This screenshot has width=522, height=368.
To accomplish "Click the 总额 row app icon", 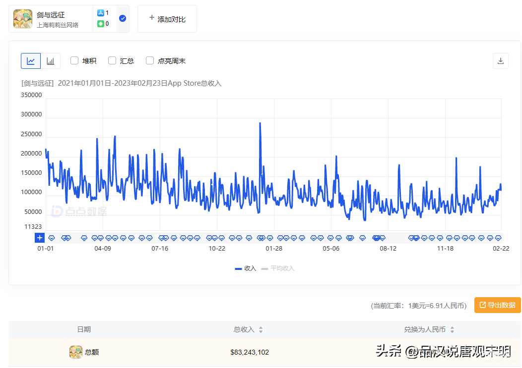I will click(76, 352).
